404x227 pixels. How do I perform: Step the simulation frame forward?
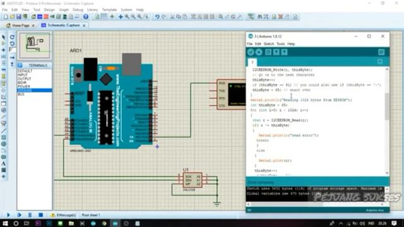coord(19,215)
